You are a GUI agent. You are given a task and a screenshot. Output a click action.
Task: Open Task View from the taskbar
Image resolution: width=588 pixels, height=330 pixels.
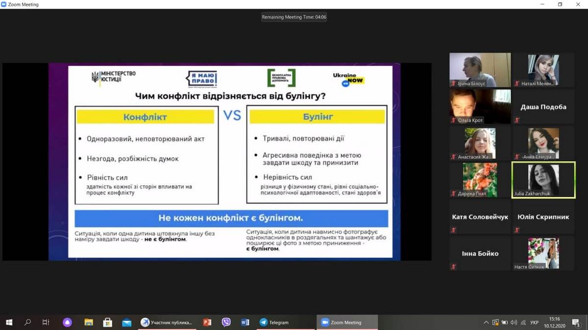(x=46, y=322)
